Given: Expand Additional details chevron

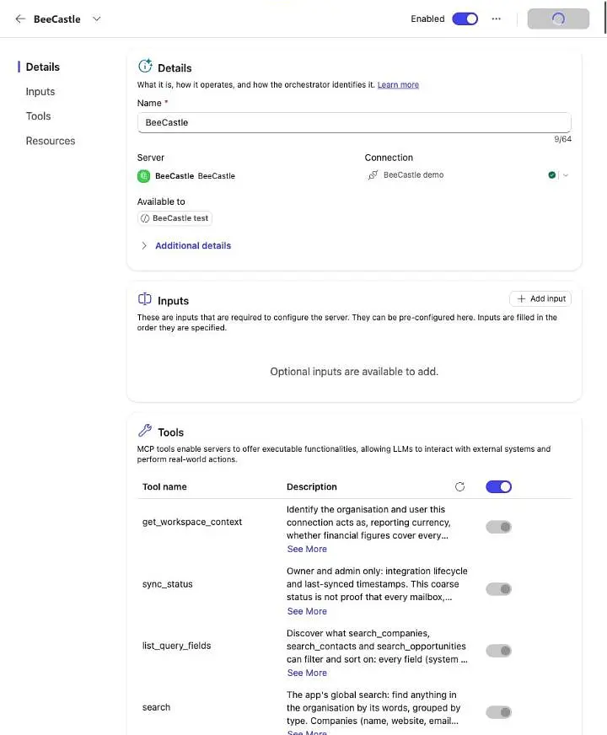Looking at the screenshot, I should point(144,245).
